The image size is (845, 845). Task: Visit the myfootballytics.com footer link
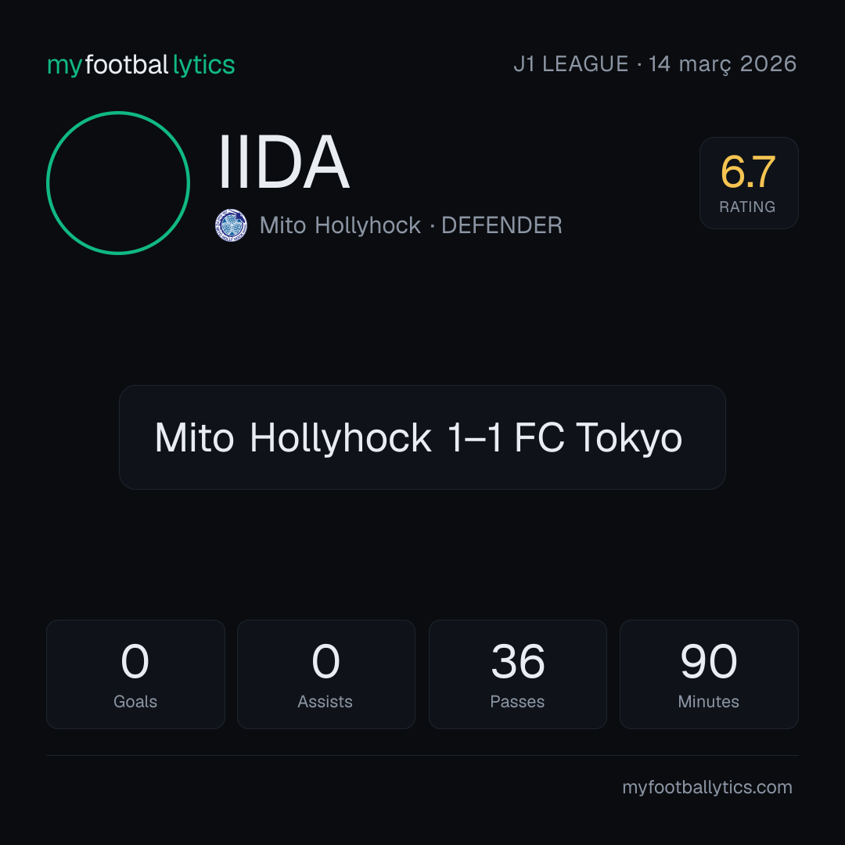pyautogui.click(x=707, y=787)
